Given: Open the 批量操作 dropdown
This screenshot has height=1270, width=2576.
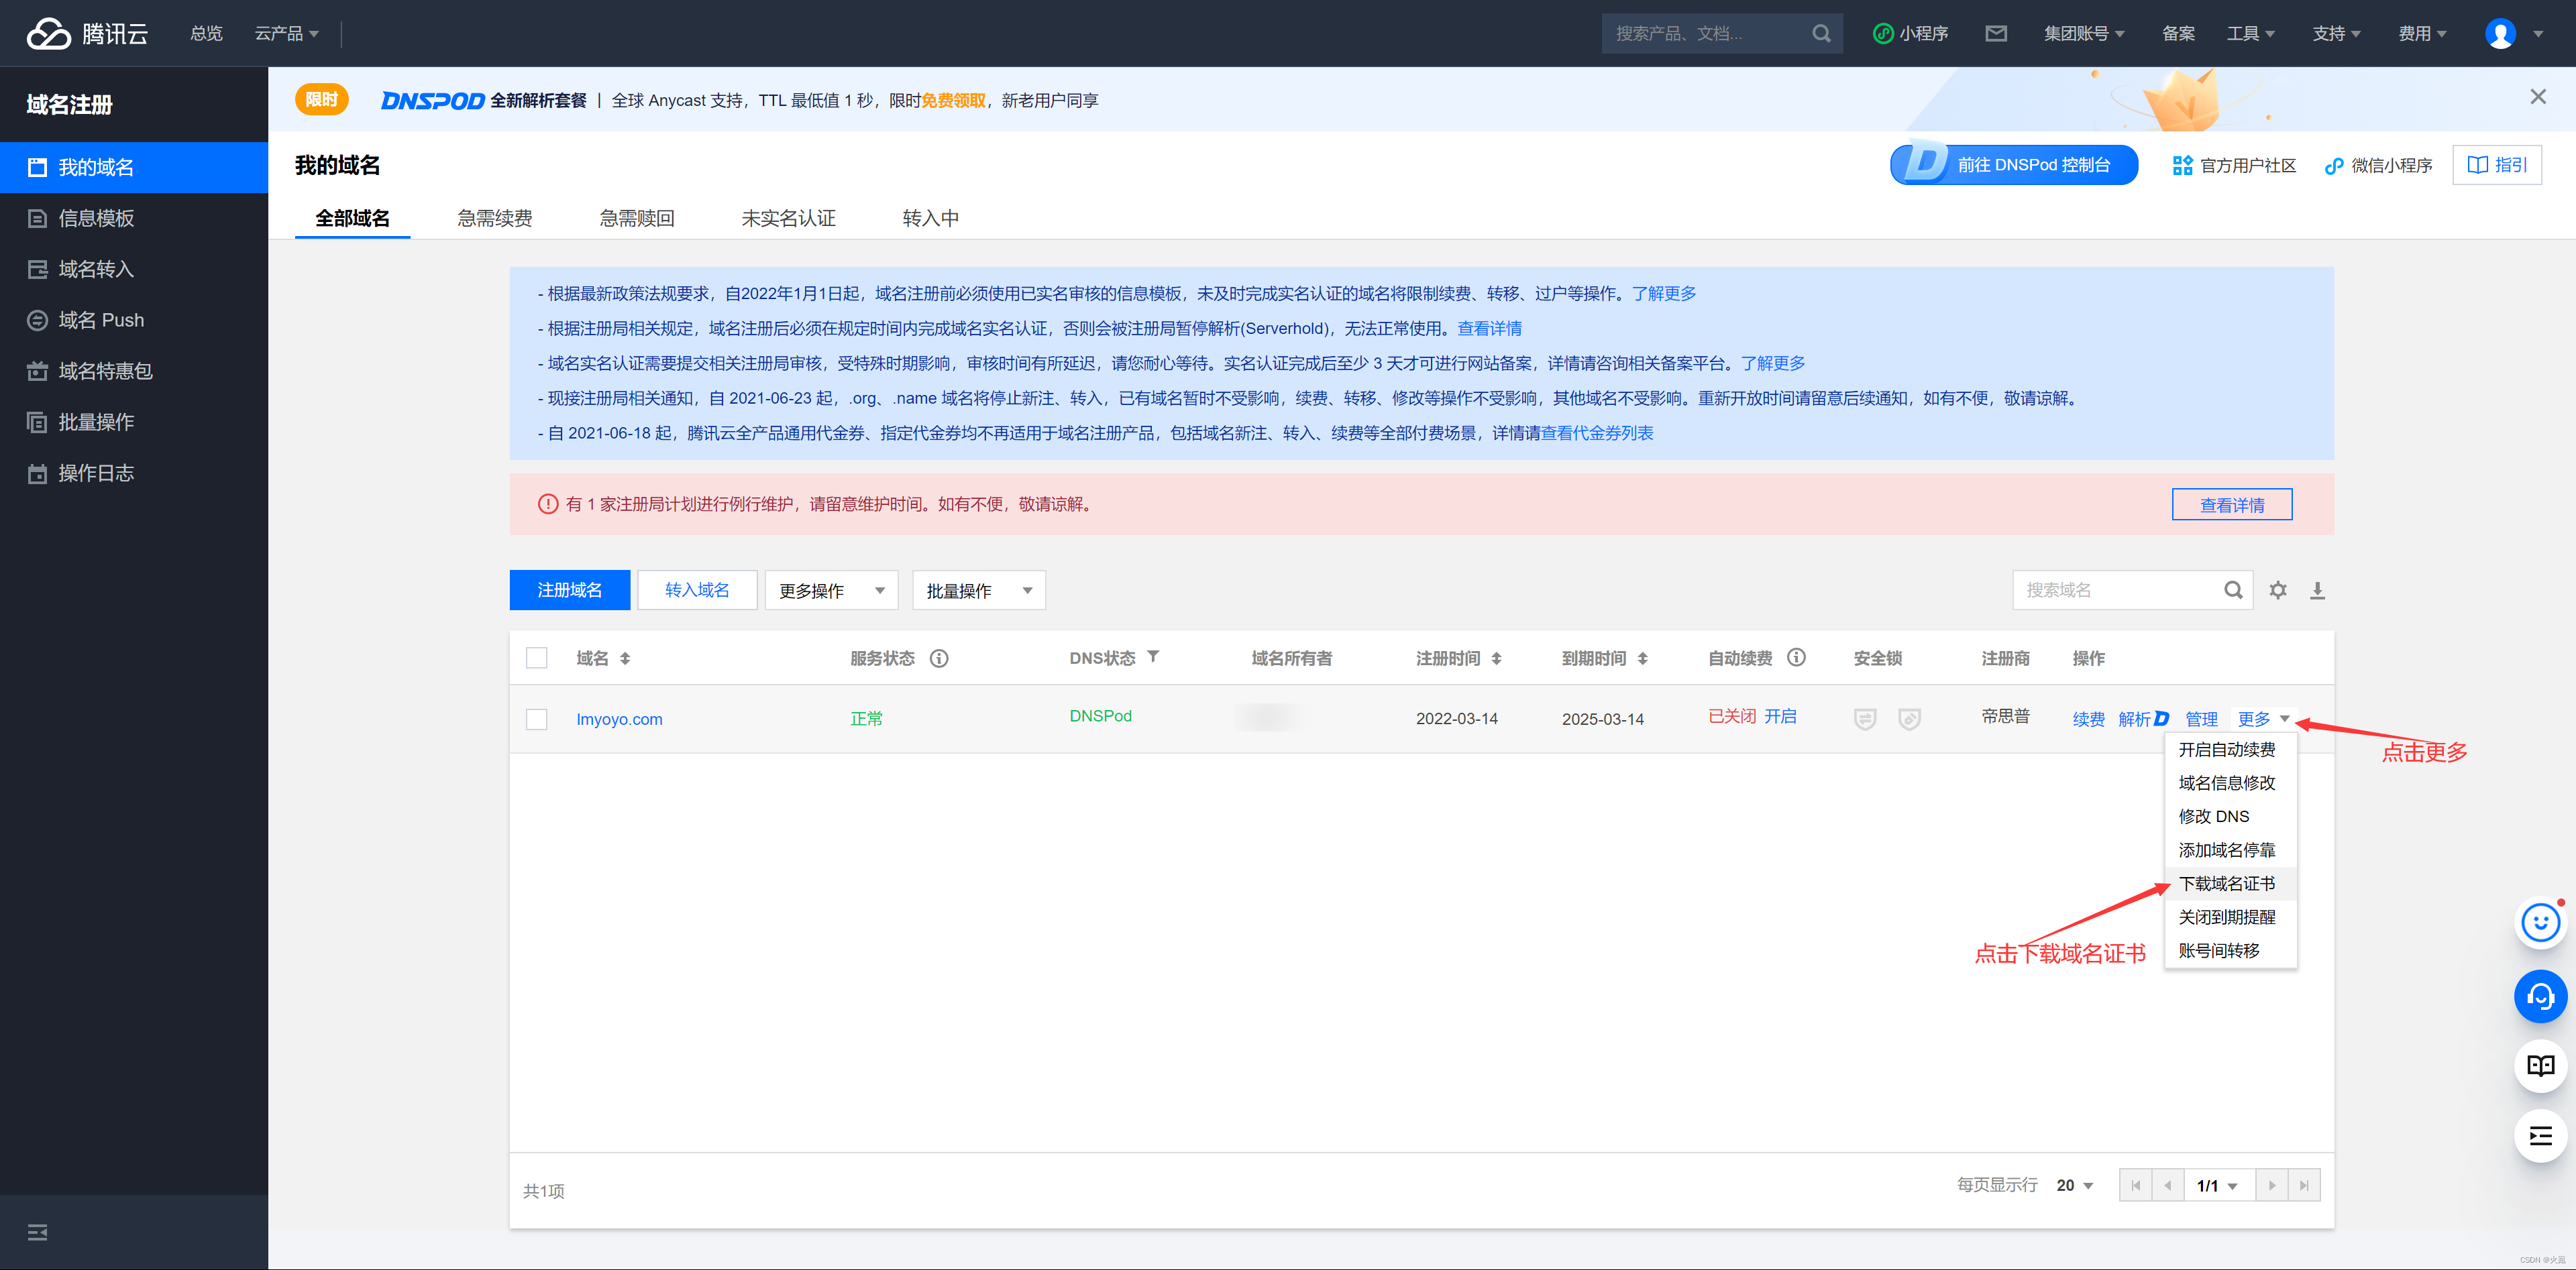Looking at the screenshot, I should 978,589.
